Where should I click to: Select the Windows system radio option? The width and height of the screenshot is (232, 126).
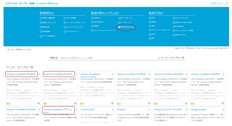click(92, 18)
